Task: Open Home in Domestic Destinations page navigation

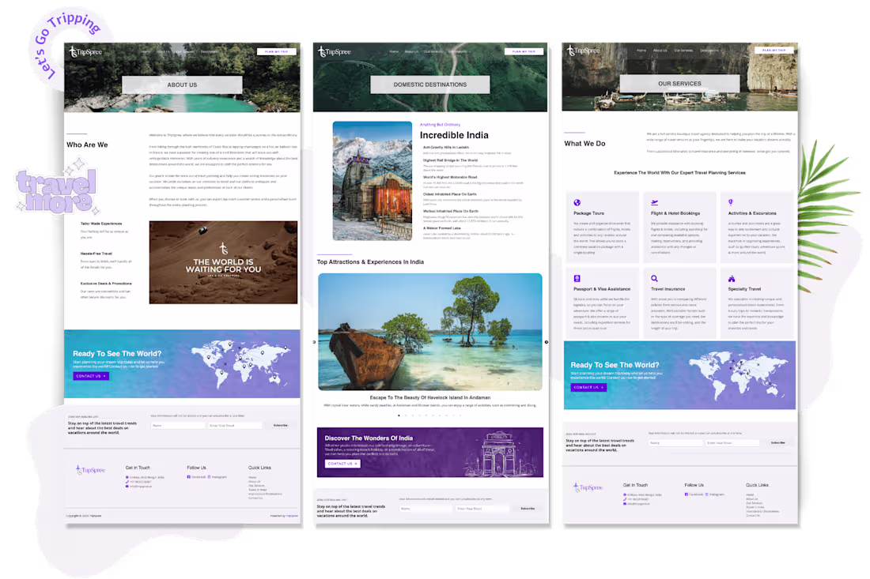Action: [394, 51]
